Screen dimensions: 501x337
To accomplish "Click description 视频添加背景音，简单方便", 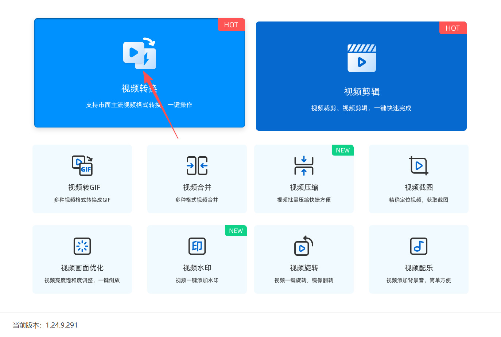I will [x=419, y=280].
